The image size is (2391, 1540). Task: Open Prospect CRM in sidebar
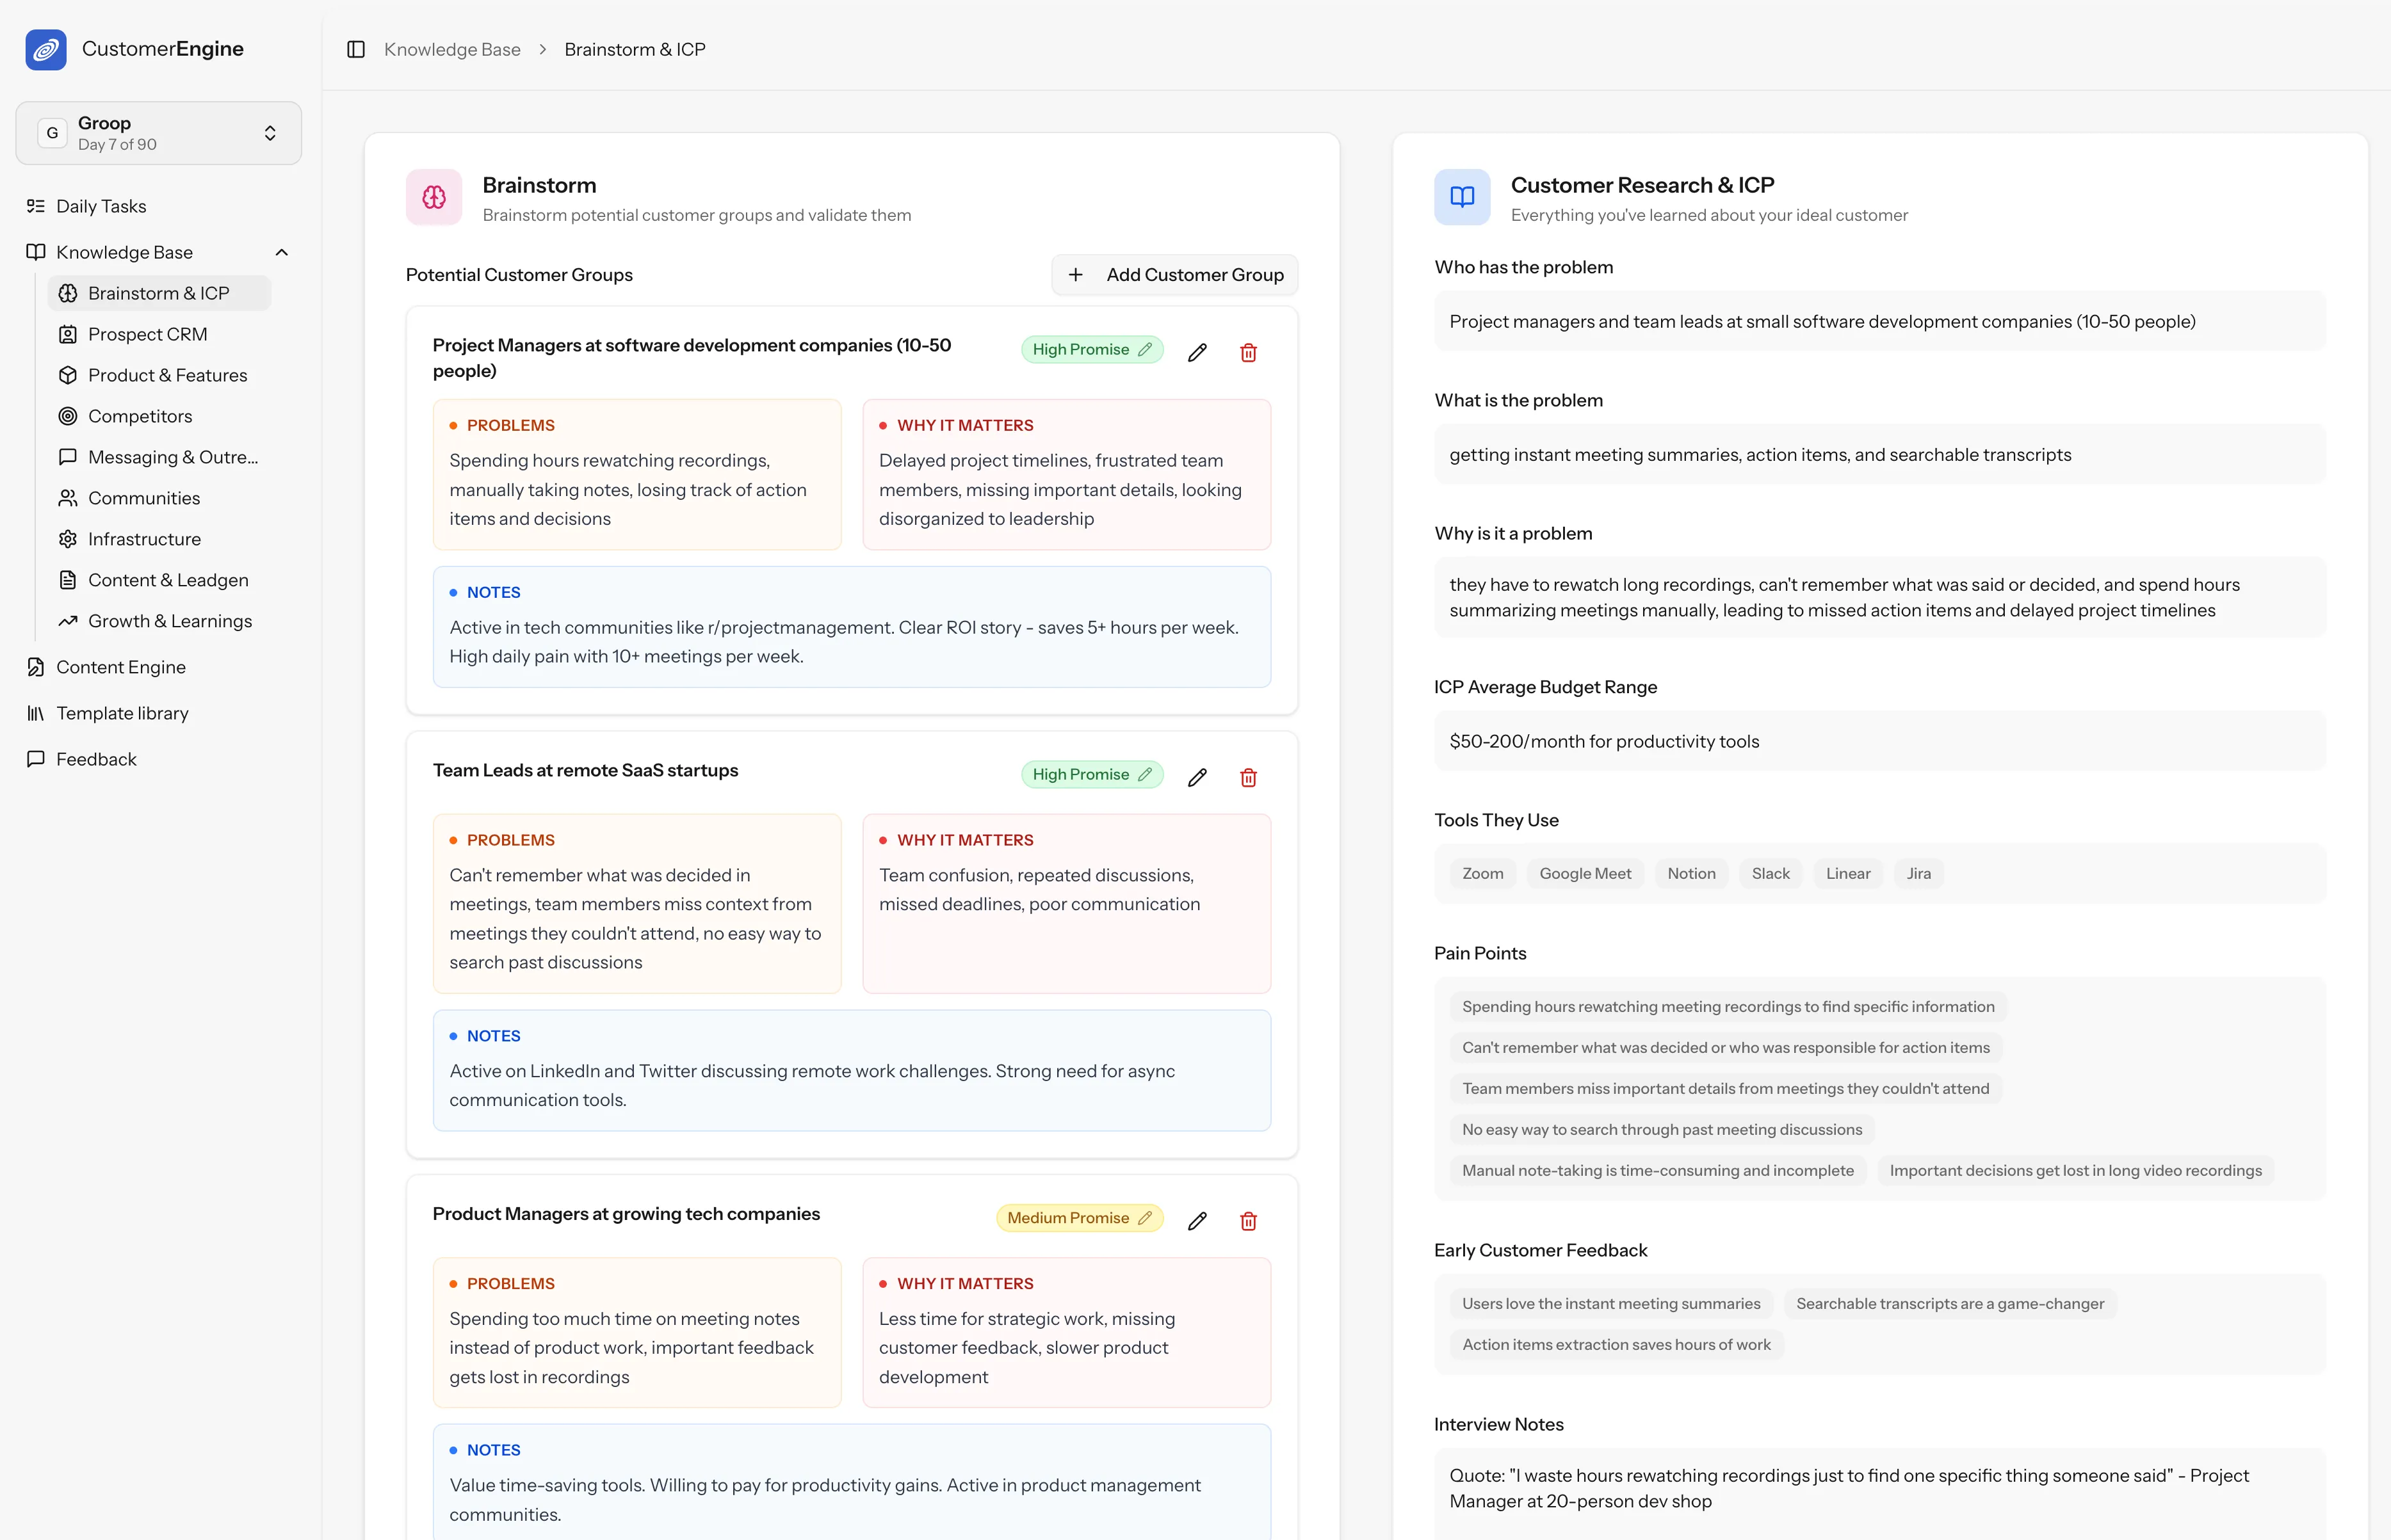click(x=147, y=334)
